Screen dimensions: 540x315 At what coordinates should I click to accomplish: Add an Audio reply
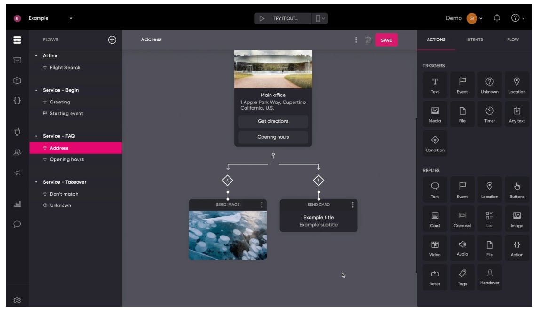pyautogui.click(x=462, y=248)
